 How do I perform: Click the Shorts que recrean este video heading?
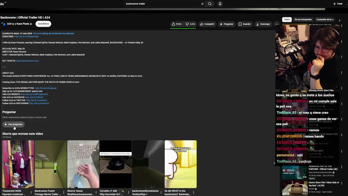pyautogui.click(x=23, y=134)
